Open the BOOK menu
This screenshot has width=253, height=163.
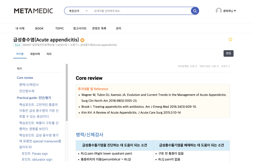click(39, 28)
